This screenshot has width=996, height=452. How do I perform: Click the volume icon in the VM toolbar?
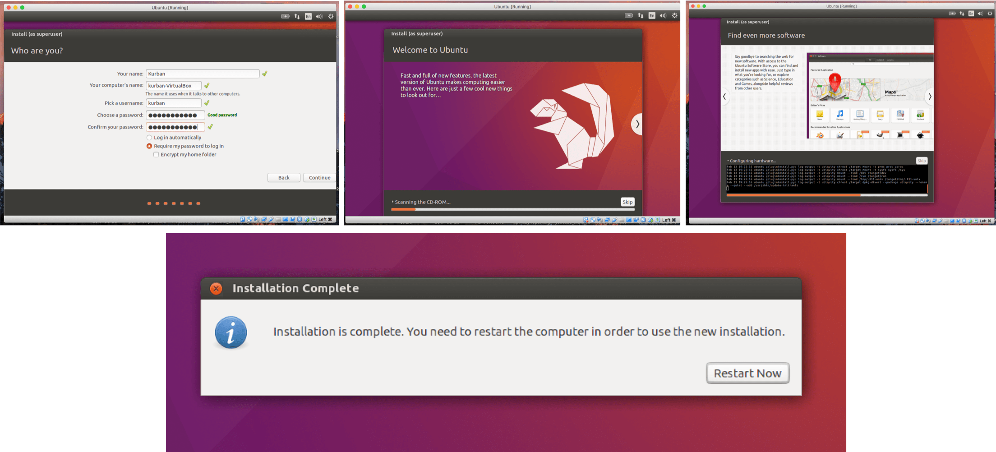[319, 16]
